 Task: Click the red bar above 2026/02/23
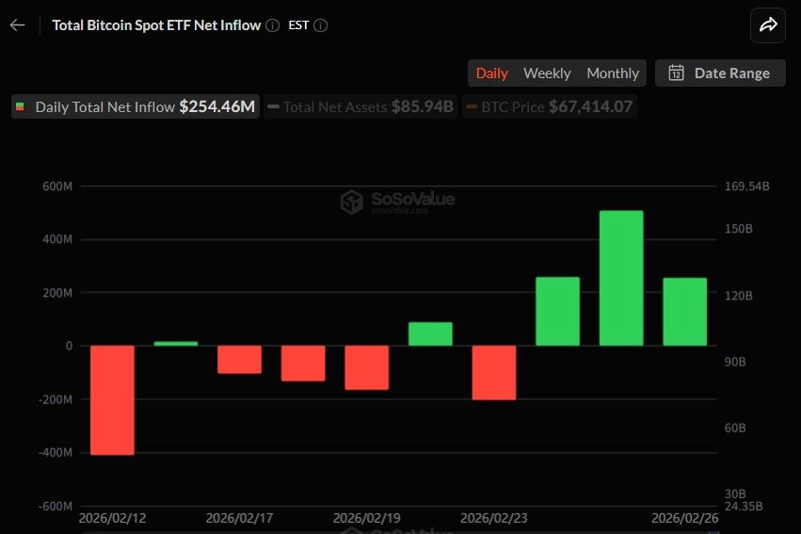(x=494, y=373)
